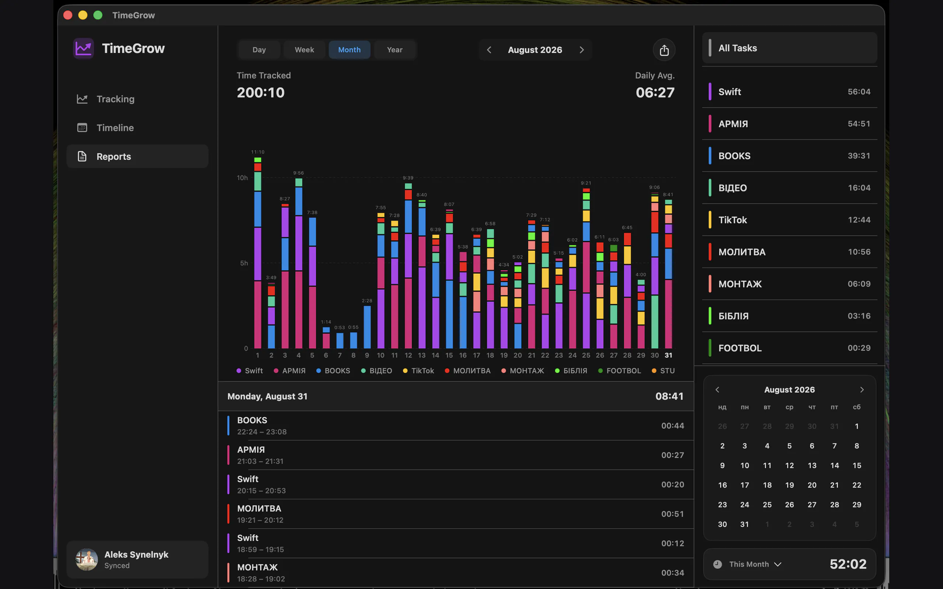The height and width of the screenshot is (589, 943).
Task: Open the Tracking section
Action: [137, 99]
